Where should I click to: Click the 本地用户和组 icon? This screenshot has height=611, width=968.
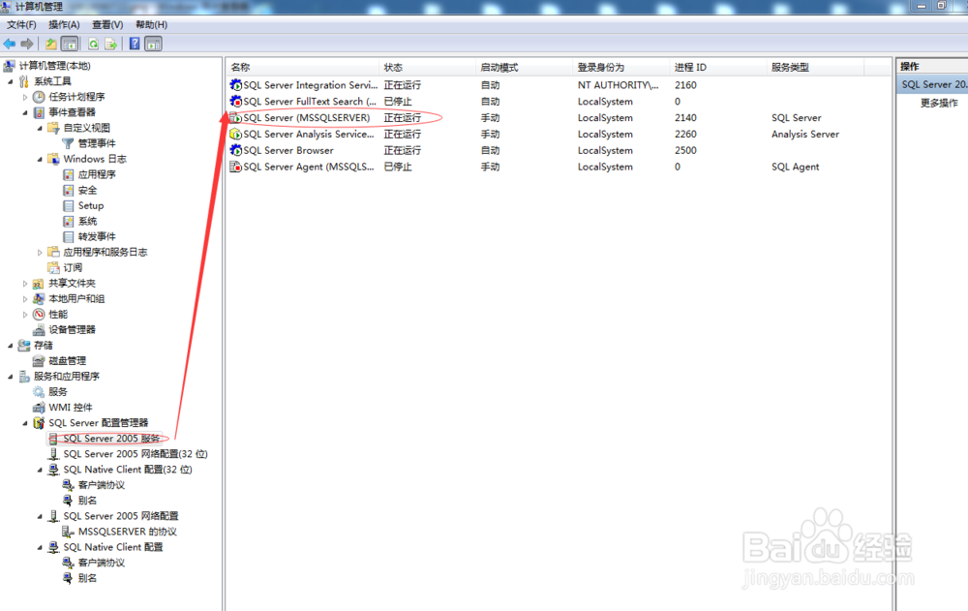(x=39, y=299)
